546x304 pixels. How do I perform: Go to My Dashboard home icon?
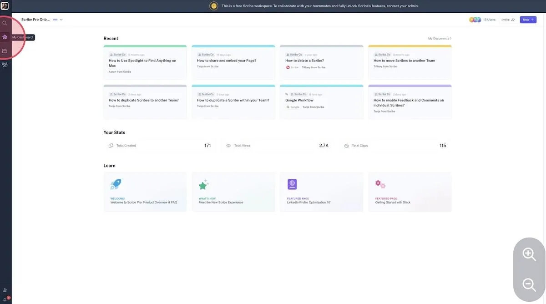coord(5,37)
